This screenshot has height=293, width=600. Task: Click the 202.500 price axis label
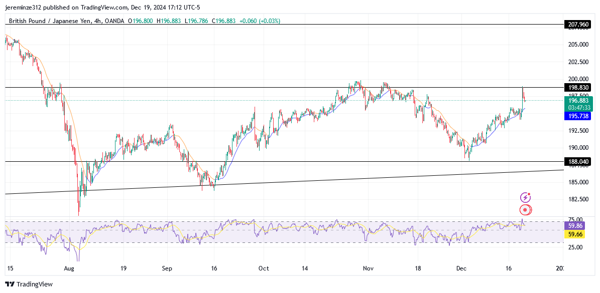click(x=578, y=62)
